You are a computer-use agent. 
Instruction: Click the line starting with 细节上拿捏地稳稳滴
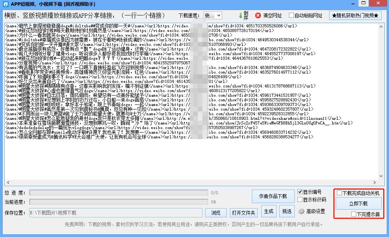(151, 26)
